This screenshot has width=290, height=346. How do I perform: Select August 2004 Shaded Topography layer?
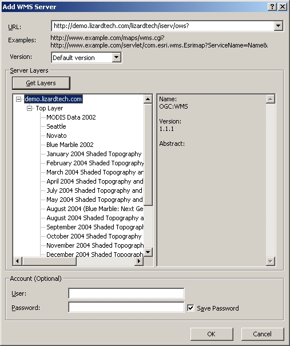[95, 218]
